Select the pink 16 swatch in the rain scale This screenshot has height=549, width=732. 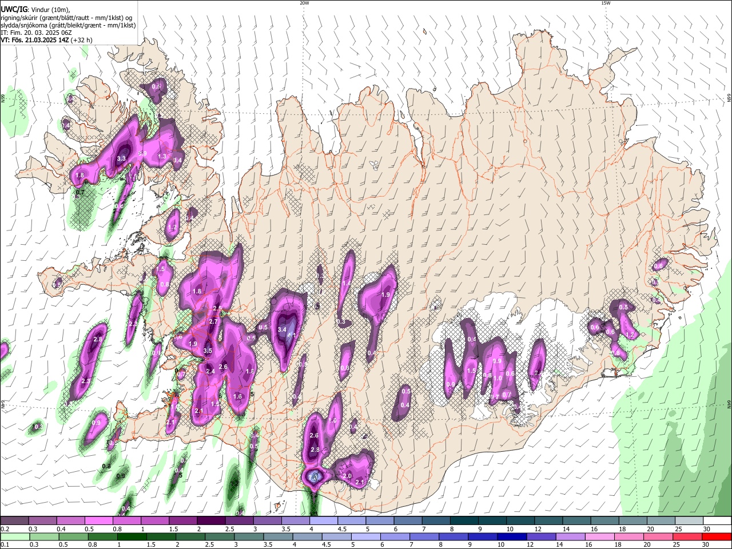(599, 536)
